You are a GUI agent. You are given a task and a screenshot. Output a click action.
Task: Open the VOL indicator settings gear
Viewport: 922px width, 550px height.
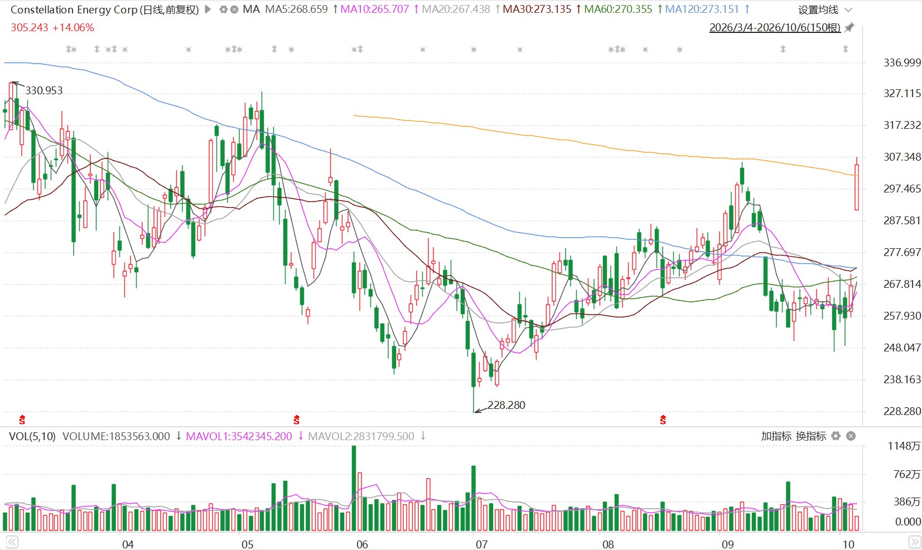click(x=836, y=436)
